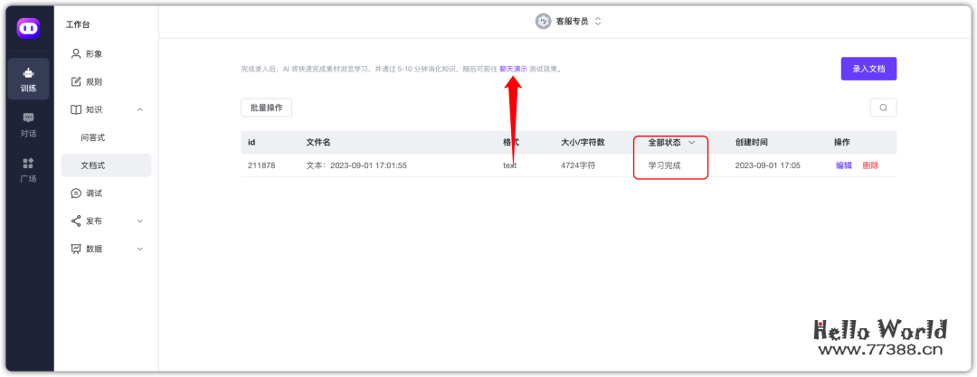Select the 文档式 submenu item
Image resolution: width=977 pixels, height=377 pixels.
pyautogui.click(x=106, y=165)
